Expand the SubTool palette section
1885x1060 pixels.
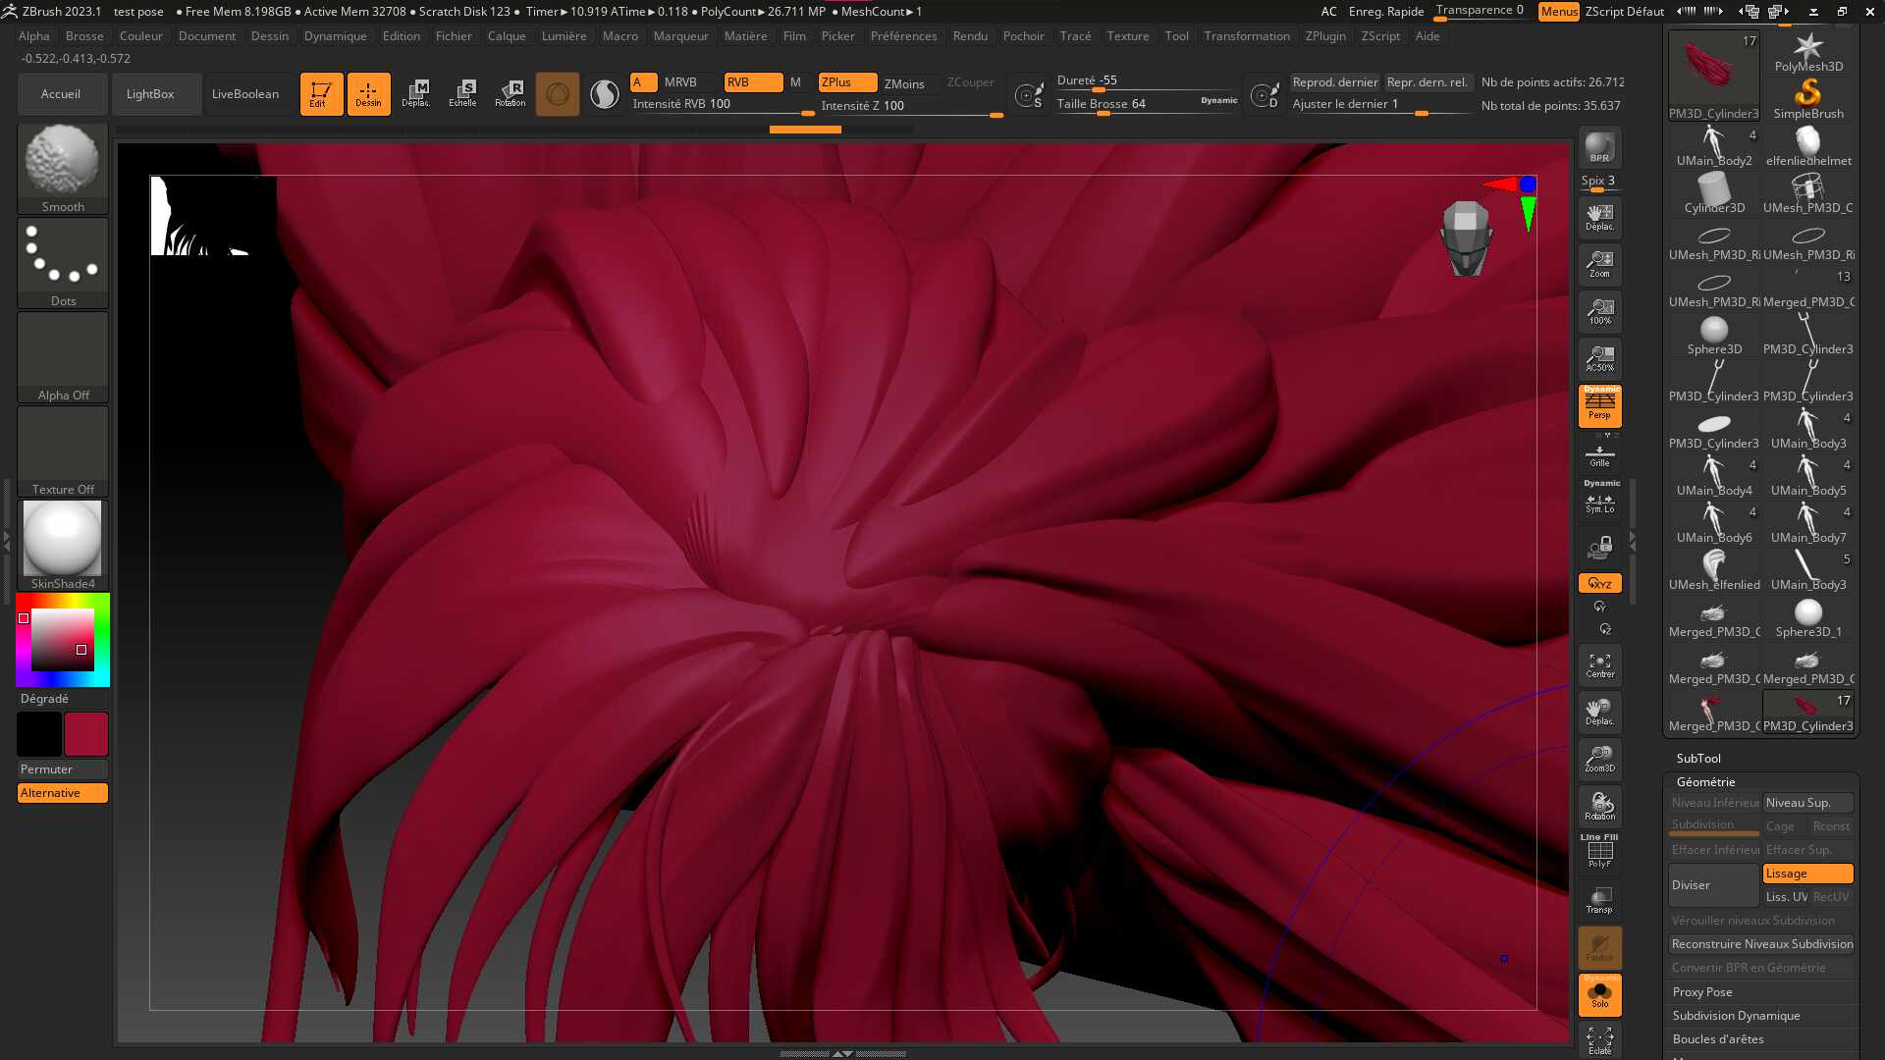[x=1698, y=759]
